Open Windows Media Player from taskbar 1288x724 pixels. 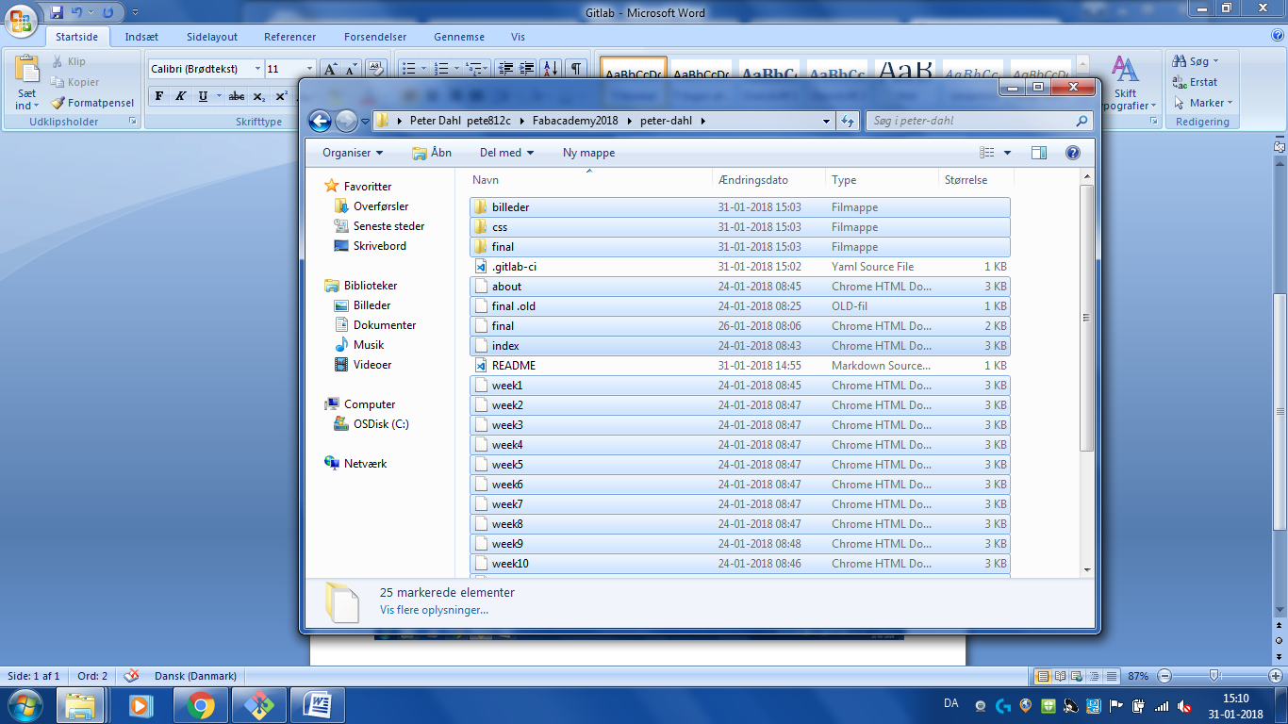(x=140, y=704)
